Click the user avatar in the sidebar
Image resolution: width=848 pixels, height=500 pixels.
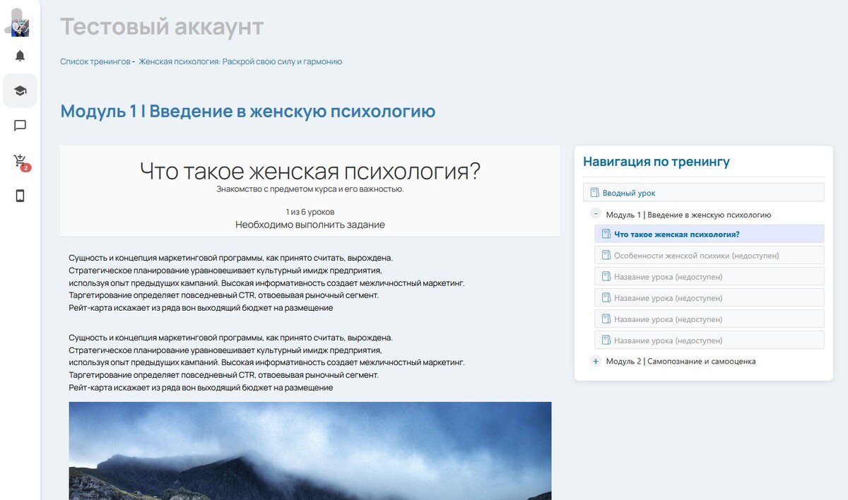tap(20, 23)
